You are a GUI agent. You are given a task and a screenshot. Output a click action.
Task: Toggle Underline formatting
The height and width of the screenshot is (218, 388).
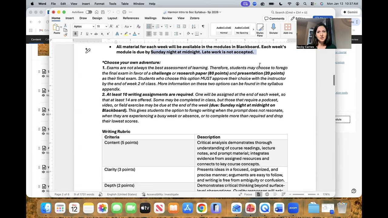[x=87, y=34]
